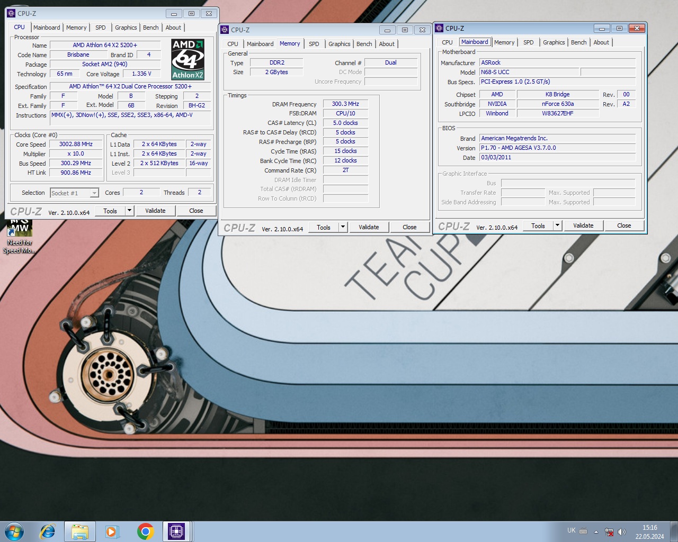The height and width of the screenshot is (542, 678).
Task: Open Memory tab in right CPU-Z window
Action: [x=504, y=42]
